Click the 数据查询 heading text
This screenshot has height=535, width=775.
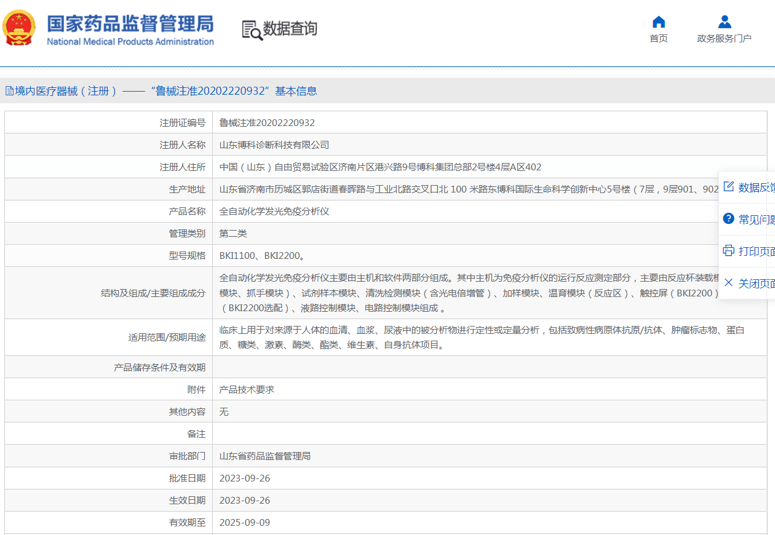[x=290, y=29]
